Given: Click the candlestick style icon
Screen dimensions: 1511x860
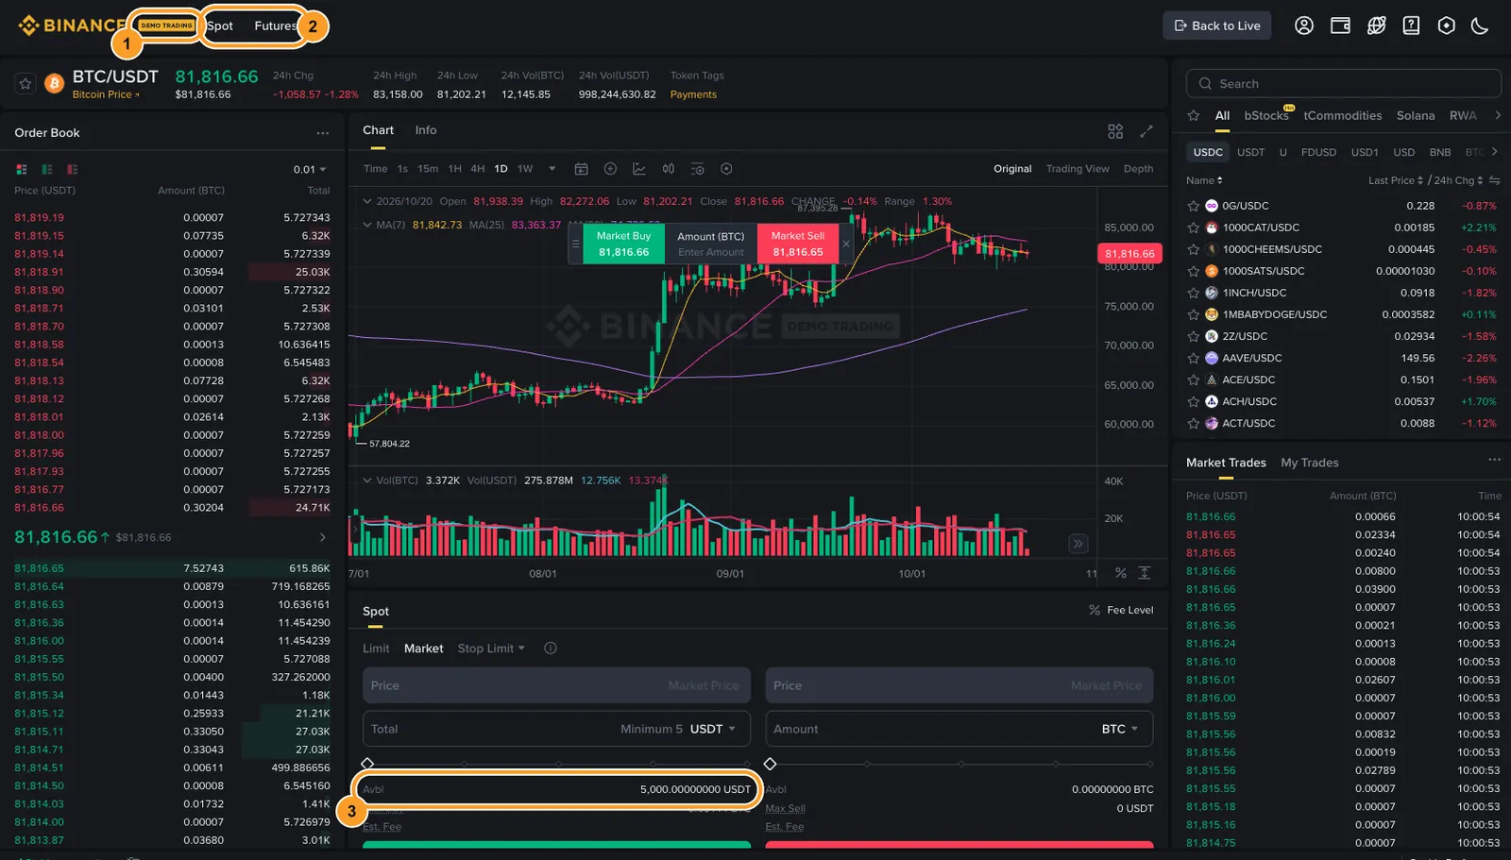Looking at the screenshot, I should (x=669, y=169).
